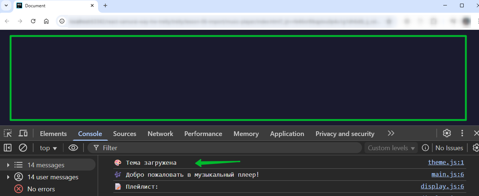Toggle the device toolbar icon
Image resolution: width=479 pixels, height=196 pixels.
(23, 133)
